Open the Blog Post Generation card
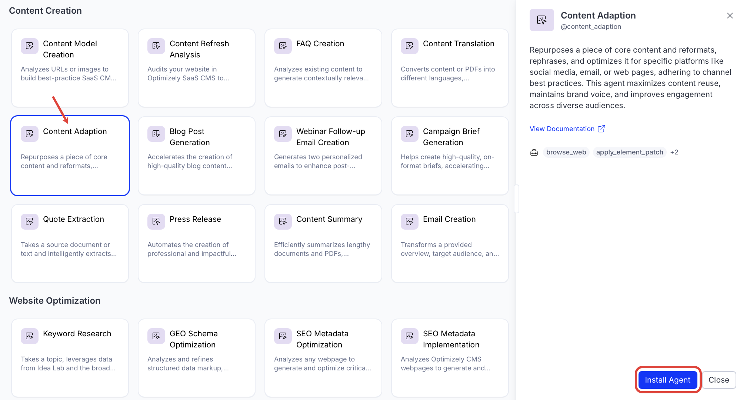This screenshot has width=740, height=400. (197, 156)
